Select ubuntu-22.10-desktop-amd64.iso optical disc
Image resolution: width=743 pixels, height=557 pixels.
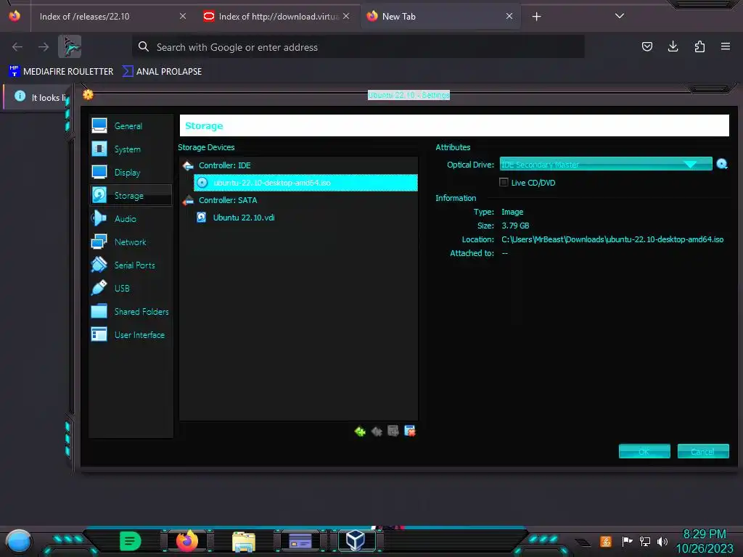(305, 183)
